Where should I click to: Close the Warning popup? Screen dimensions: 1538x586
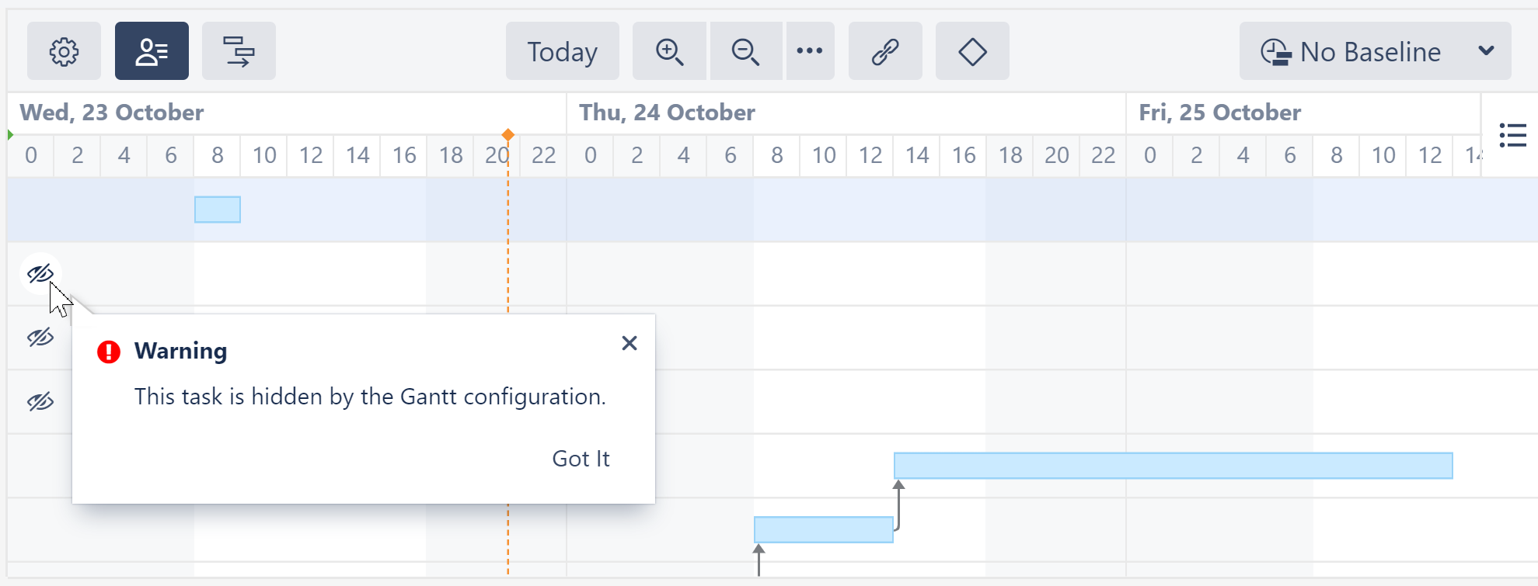tap(629, 343)
